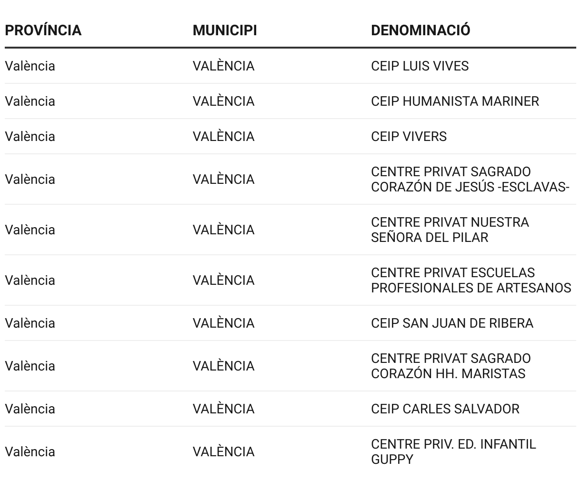The height and width of the screenshot is (481, 581).
Task: Click Sagrado Corazón HH. Maristas entry
Action: [451, 366]
